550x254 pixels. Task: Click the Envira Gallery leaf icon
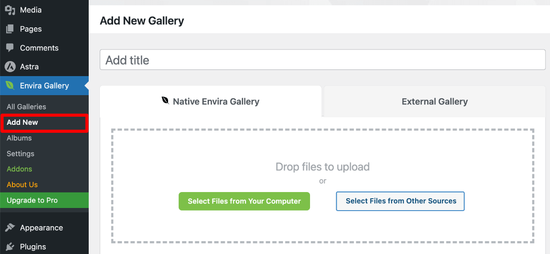(10, 85)
